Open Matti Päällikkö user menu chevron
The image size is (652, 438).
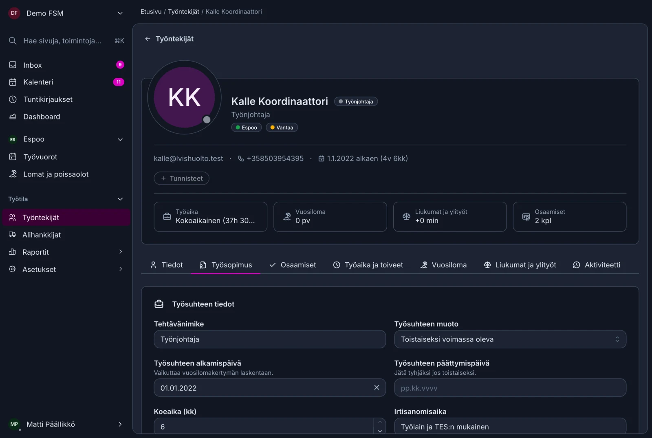pyautogui.click(x=120, y=424)
